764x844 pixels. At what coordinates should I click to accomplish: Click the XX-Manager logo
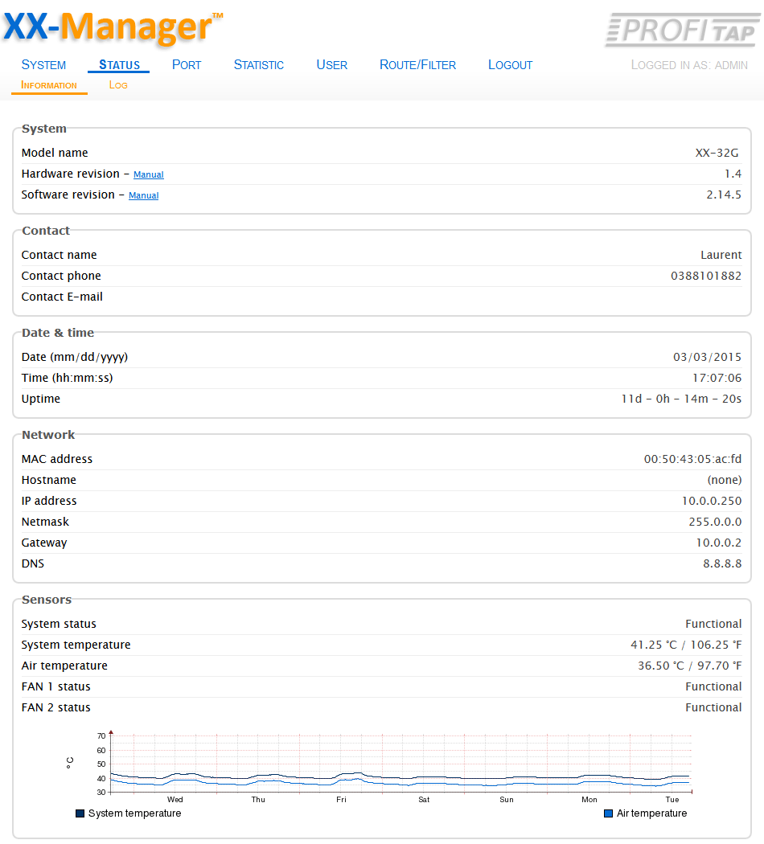(x=113, y=27)
